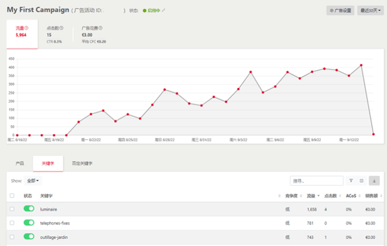The width and height of the screenshot is (387, 246).
Task: Click the 743 traffic value cell
Action: [x=311, y=237]
